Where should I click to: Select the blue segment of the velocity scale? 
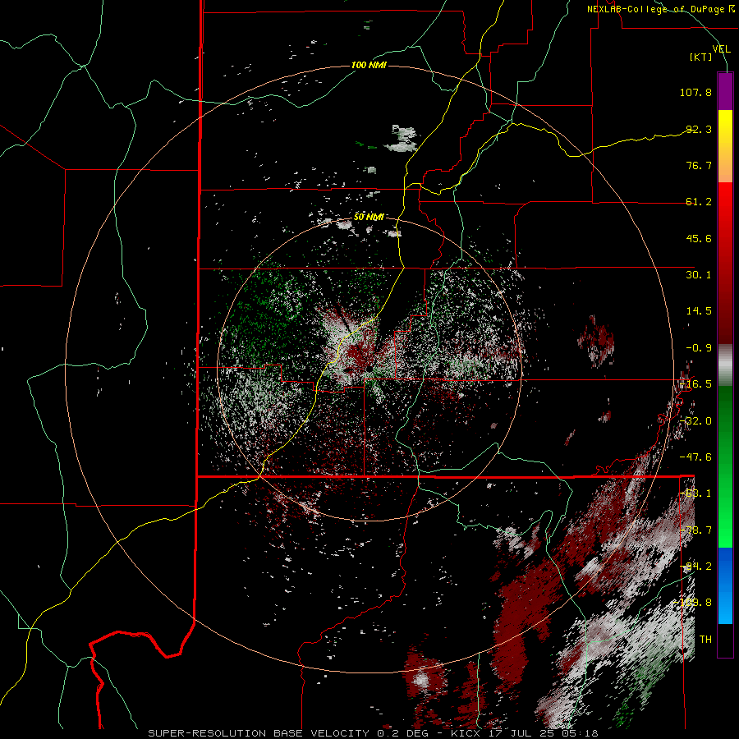[x=725, y=585]
